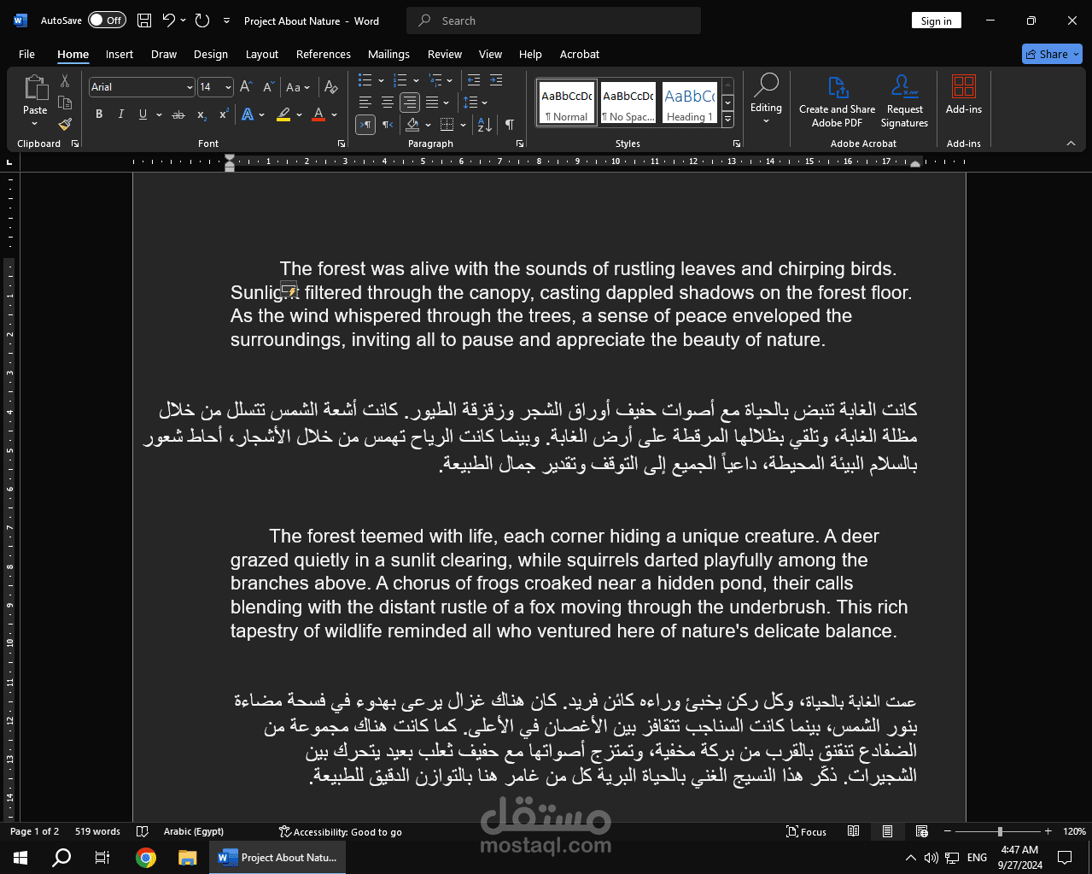Toggle Bold formatting
Image resolution: width=1092 pixels, height=874 pixels.
(x=99, y=114)
